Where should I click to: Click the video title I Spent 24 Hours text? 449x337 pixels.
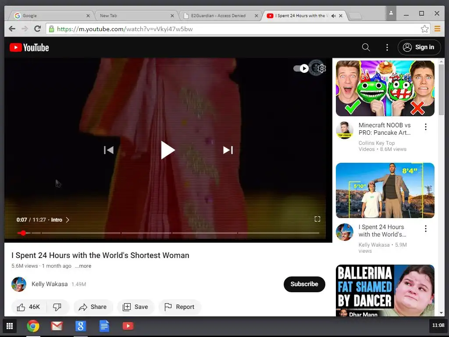coord(100,255)
